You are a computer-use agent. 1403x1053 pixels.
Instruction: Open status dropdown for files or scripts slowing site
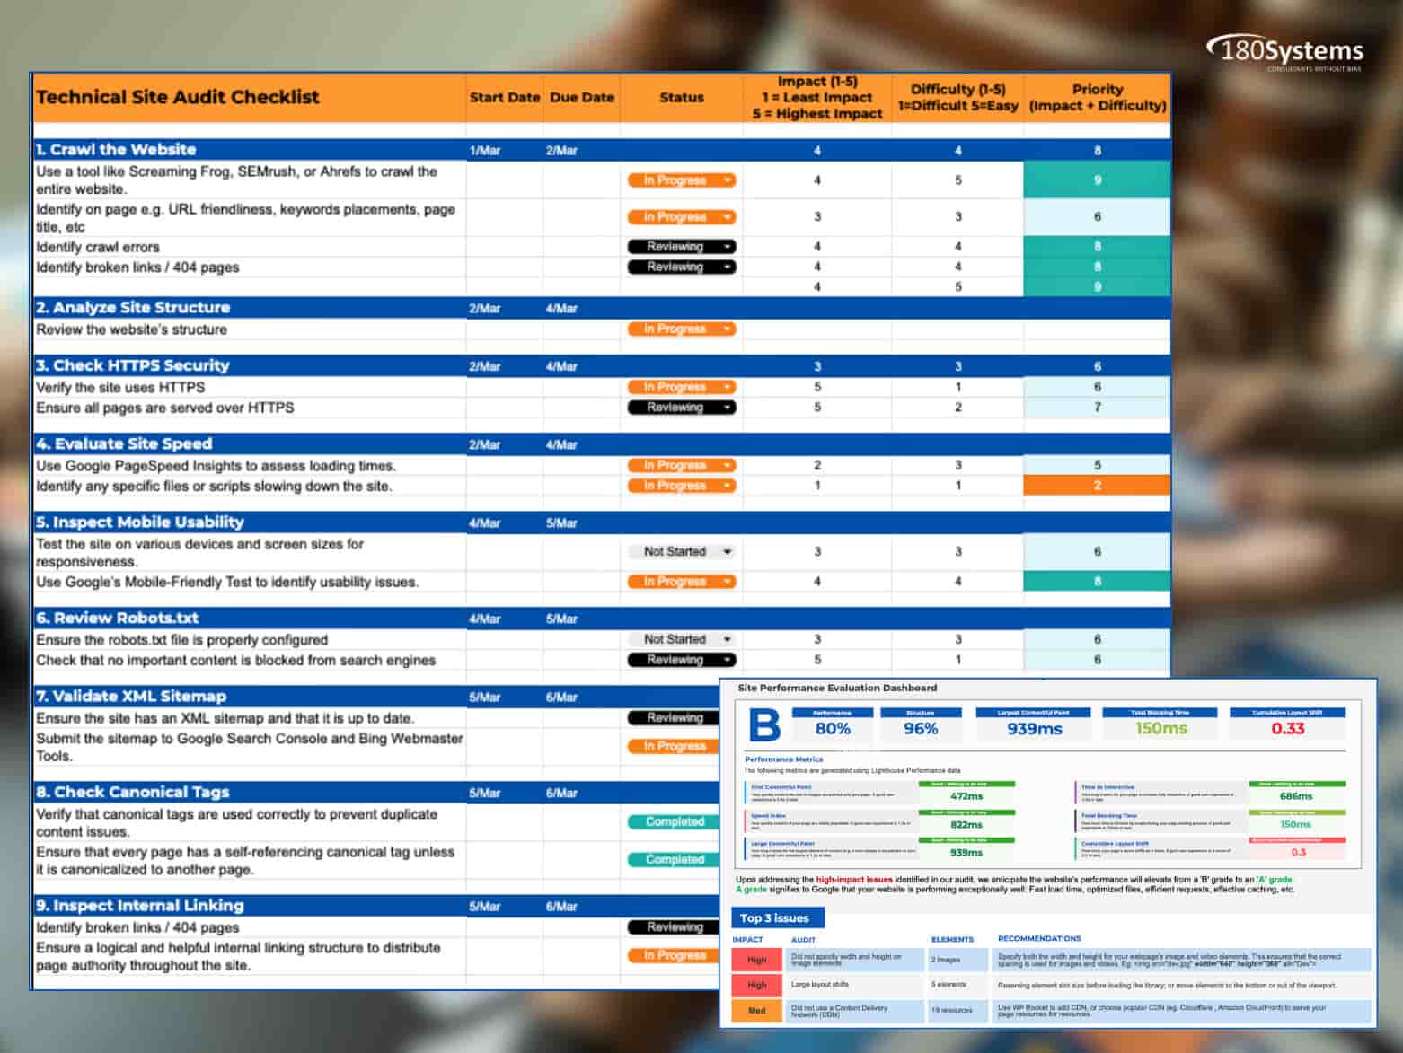pyautogui.click(x=682, y=486)
